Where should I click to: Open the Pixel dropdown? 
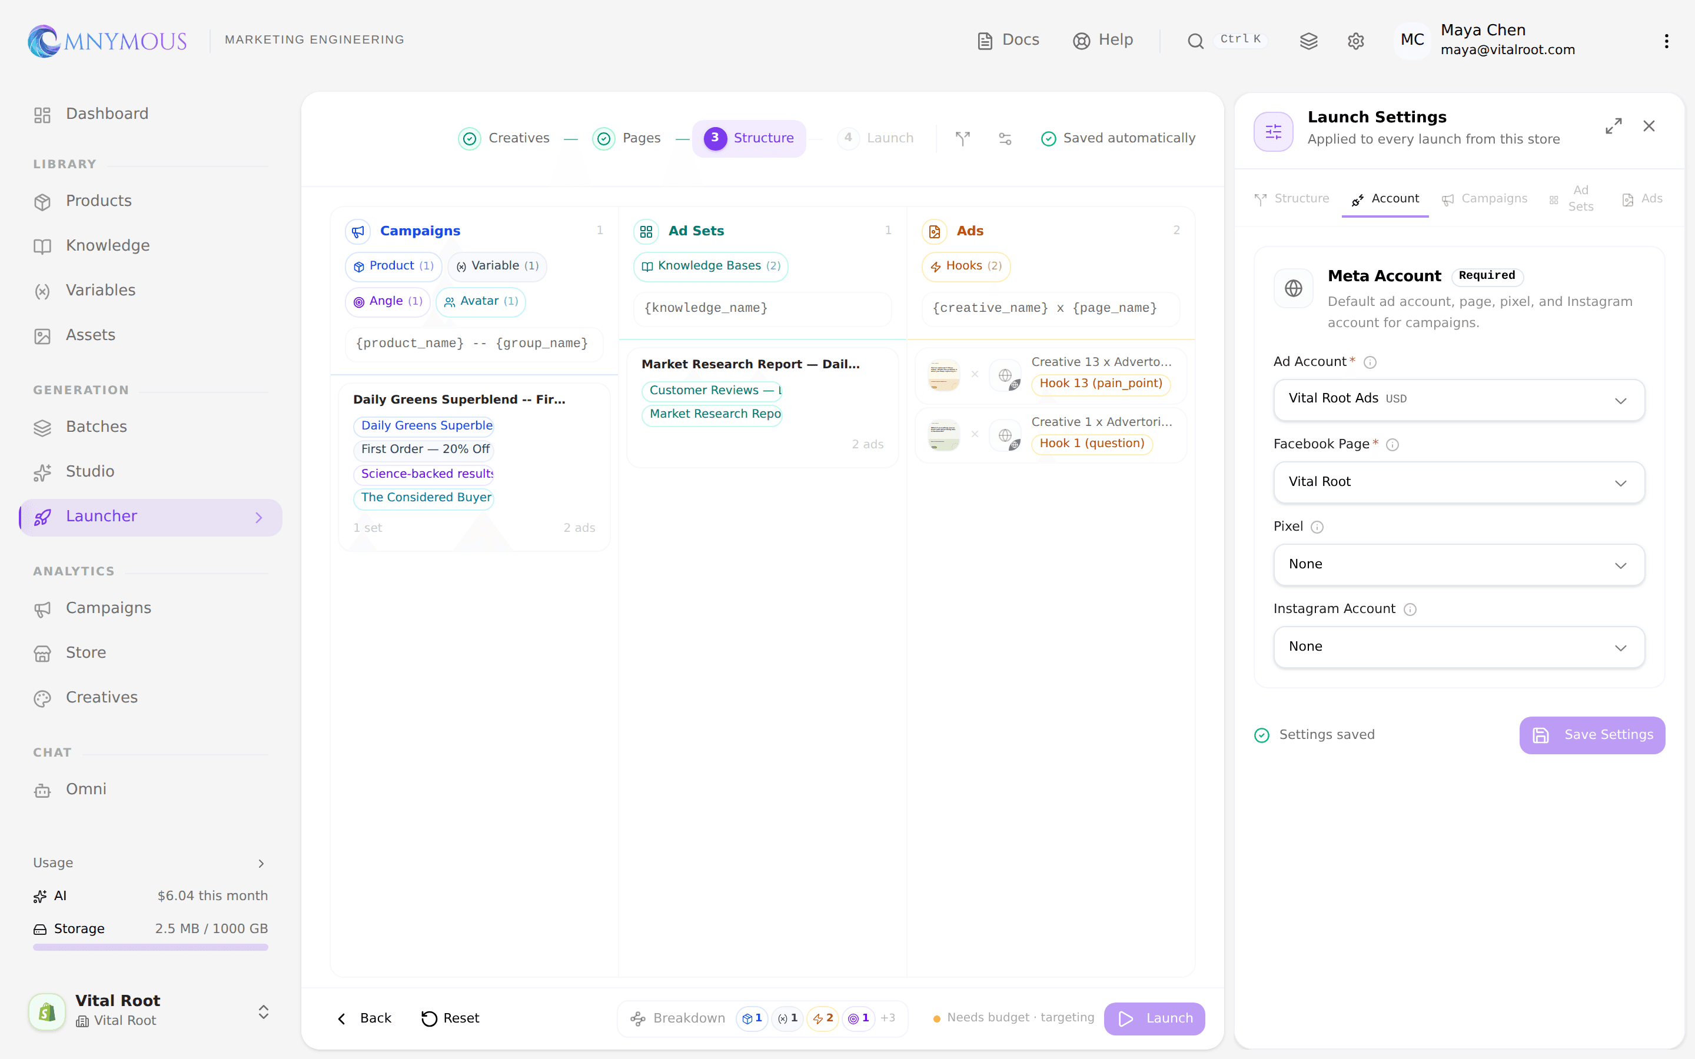coord(1459,565)
